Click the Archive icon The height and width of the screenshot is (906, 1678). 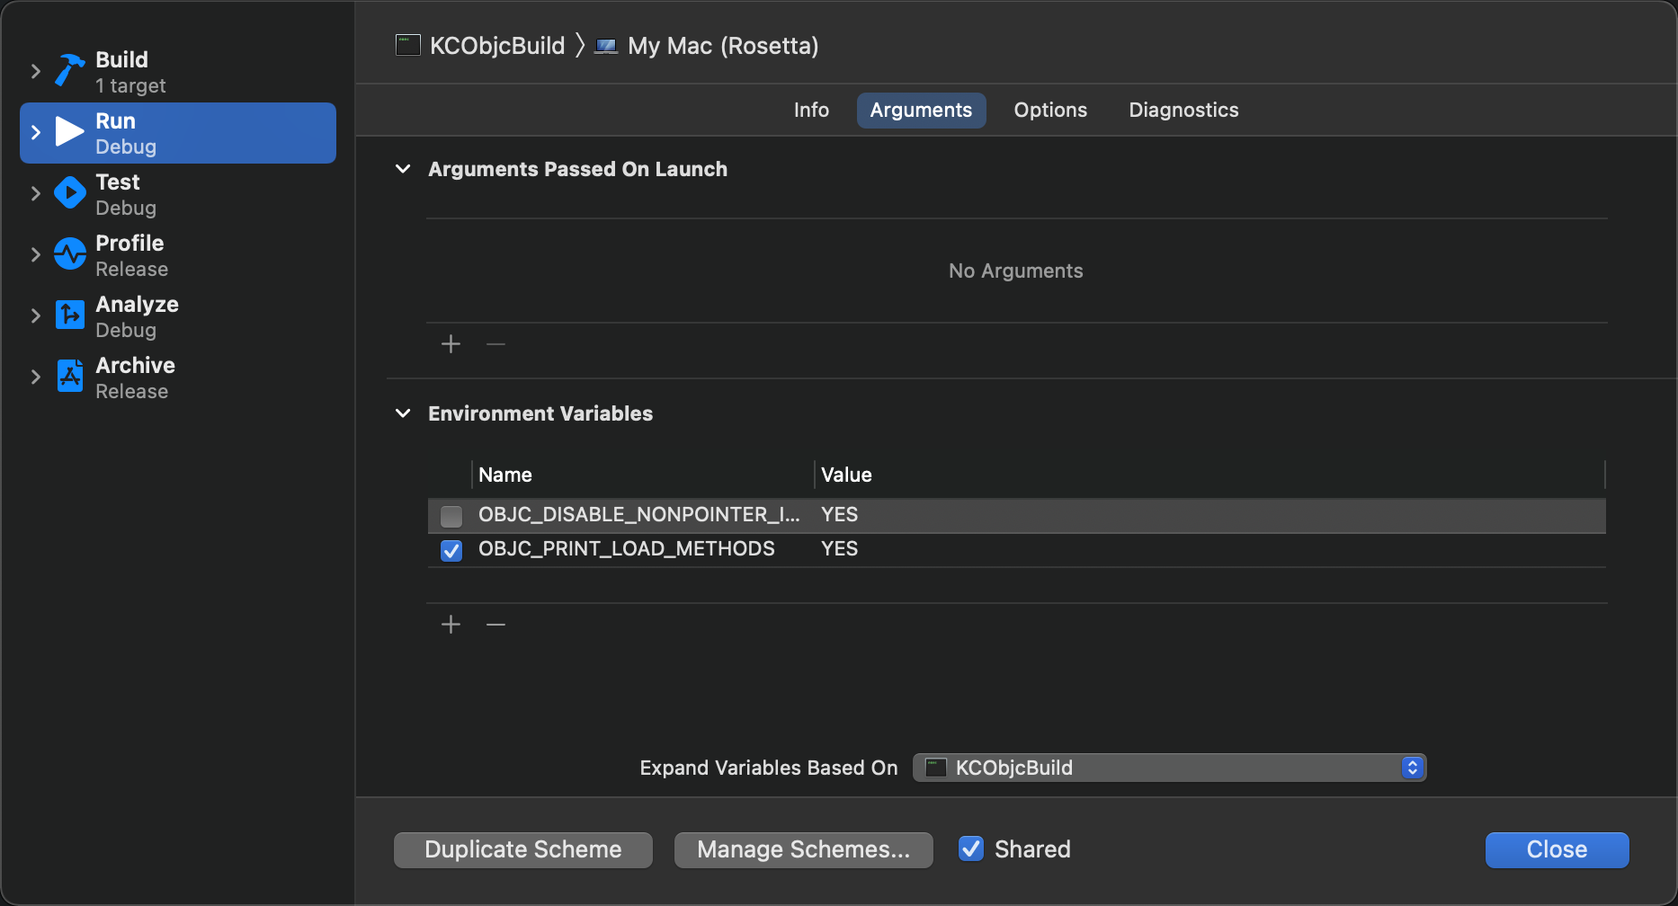[69, 376]
